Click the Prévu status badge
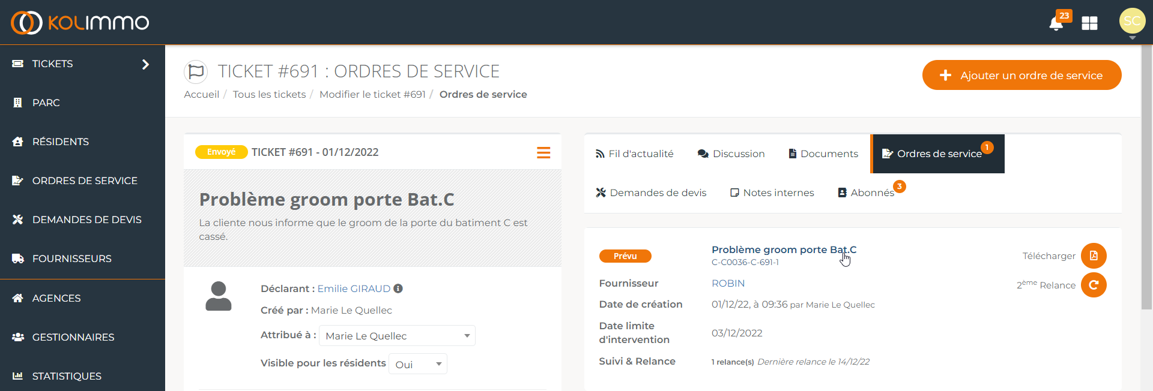1153x391 pixels. coord(625,256)
